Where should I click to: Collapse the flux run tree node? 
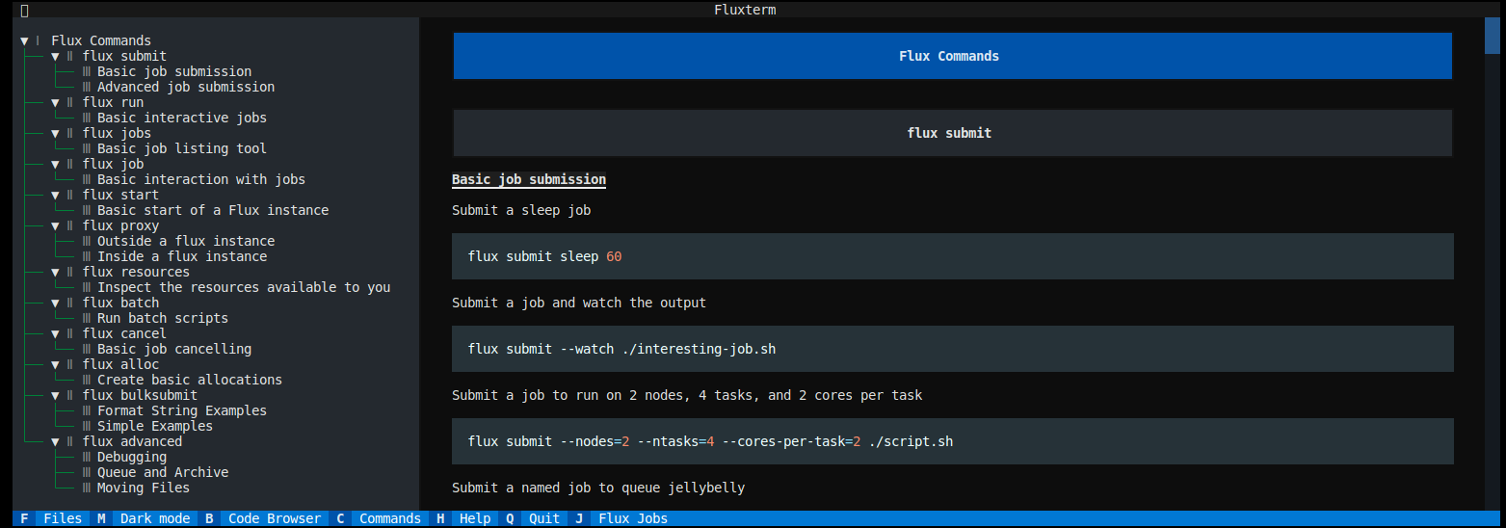click(55, 102)
